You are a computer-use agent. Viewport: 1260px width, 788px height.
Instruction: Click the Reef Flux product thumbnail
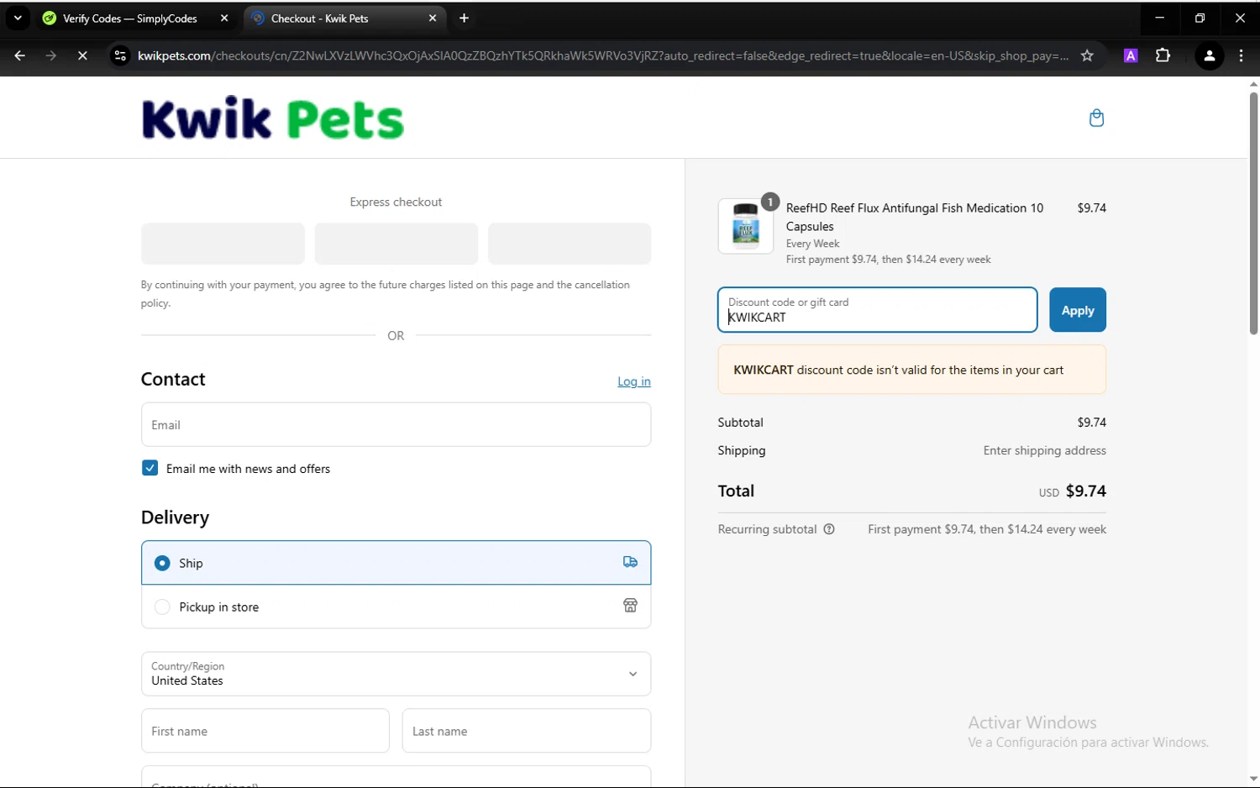(746, 227)
